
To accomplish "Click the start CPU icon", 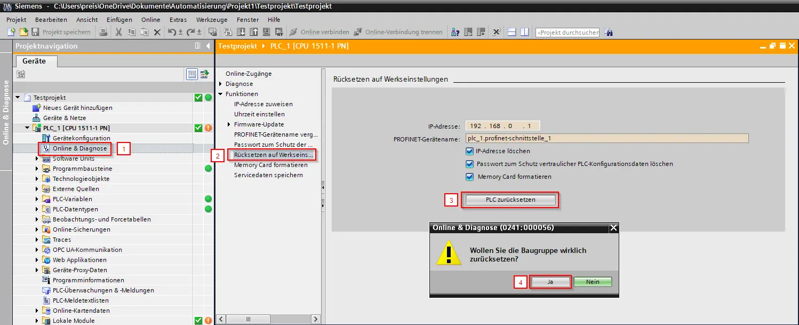I will pos(468,32).
